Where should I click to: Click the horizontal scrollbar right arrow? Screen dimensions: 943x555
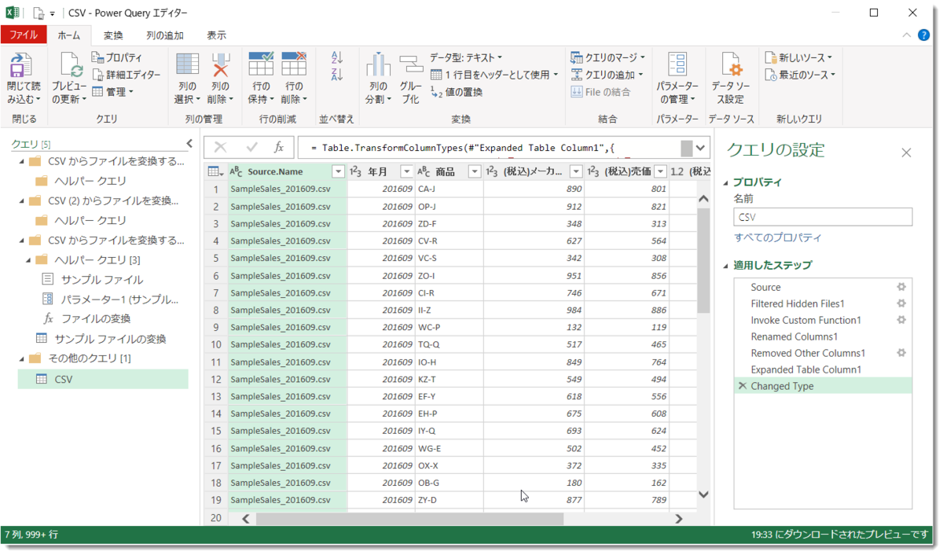[678, 519]
